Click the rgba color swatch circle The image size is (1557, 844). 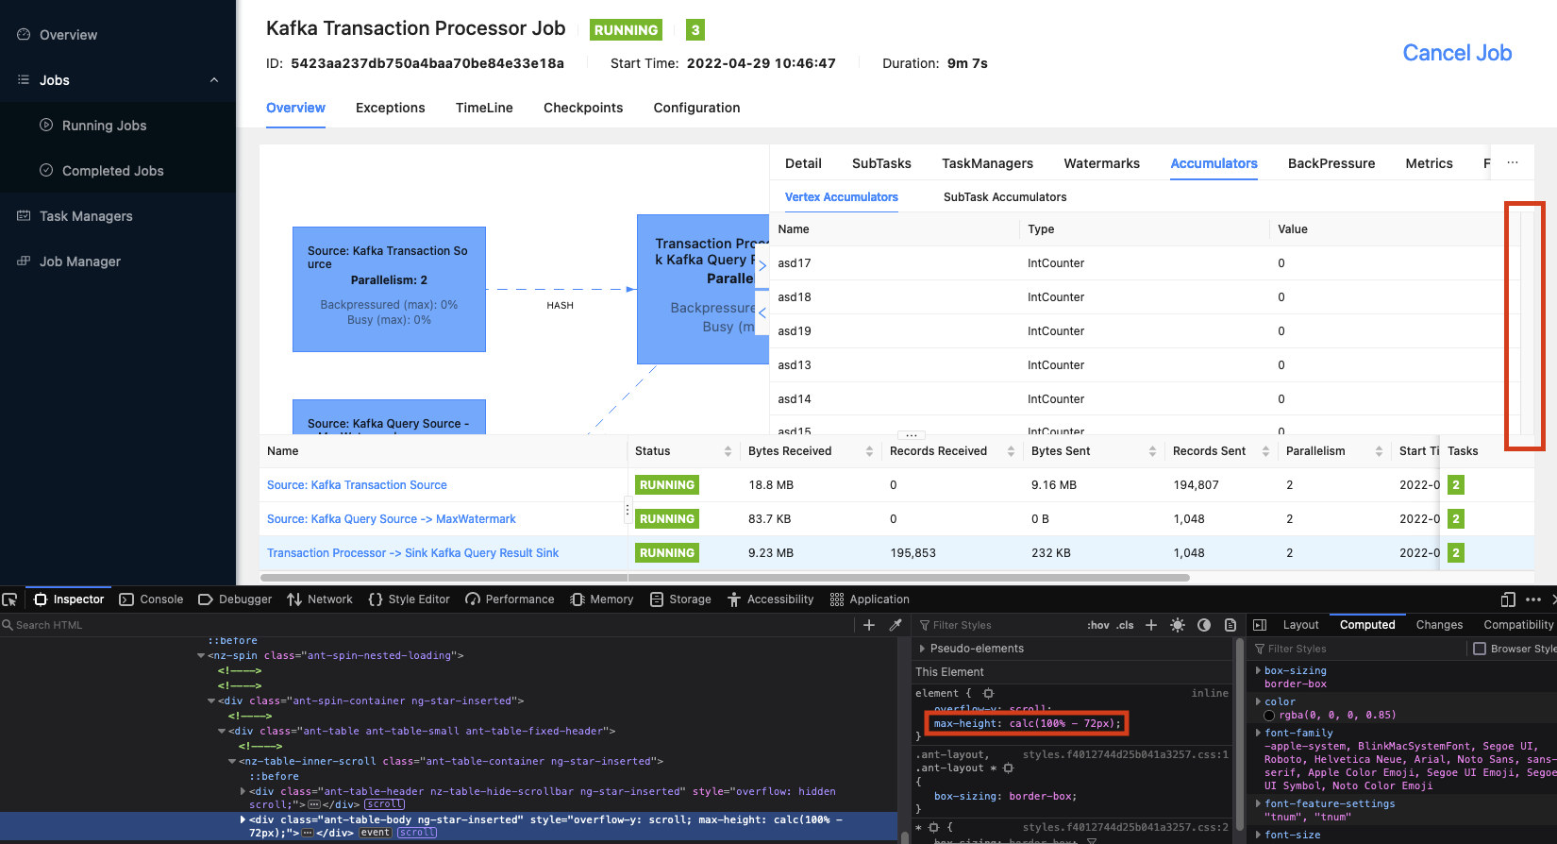click(x=1270, y=716)
